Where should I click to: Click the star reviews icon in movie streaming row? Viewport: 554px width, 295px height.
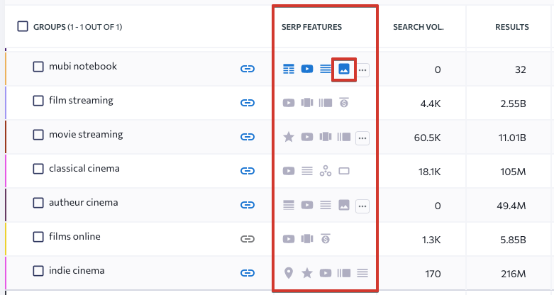coord(289,137)
